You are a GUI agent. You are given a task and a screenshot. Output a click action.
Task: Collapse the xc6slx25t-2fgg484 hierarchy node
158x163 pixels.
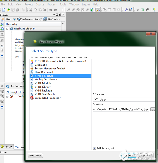pos(7,29)
